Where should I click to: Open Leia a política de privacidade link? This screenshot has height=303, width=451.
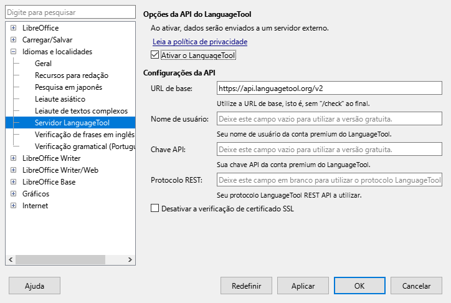pyautogui.click(x=200, y=42)
